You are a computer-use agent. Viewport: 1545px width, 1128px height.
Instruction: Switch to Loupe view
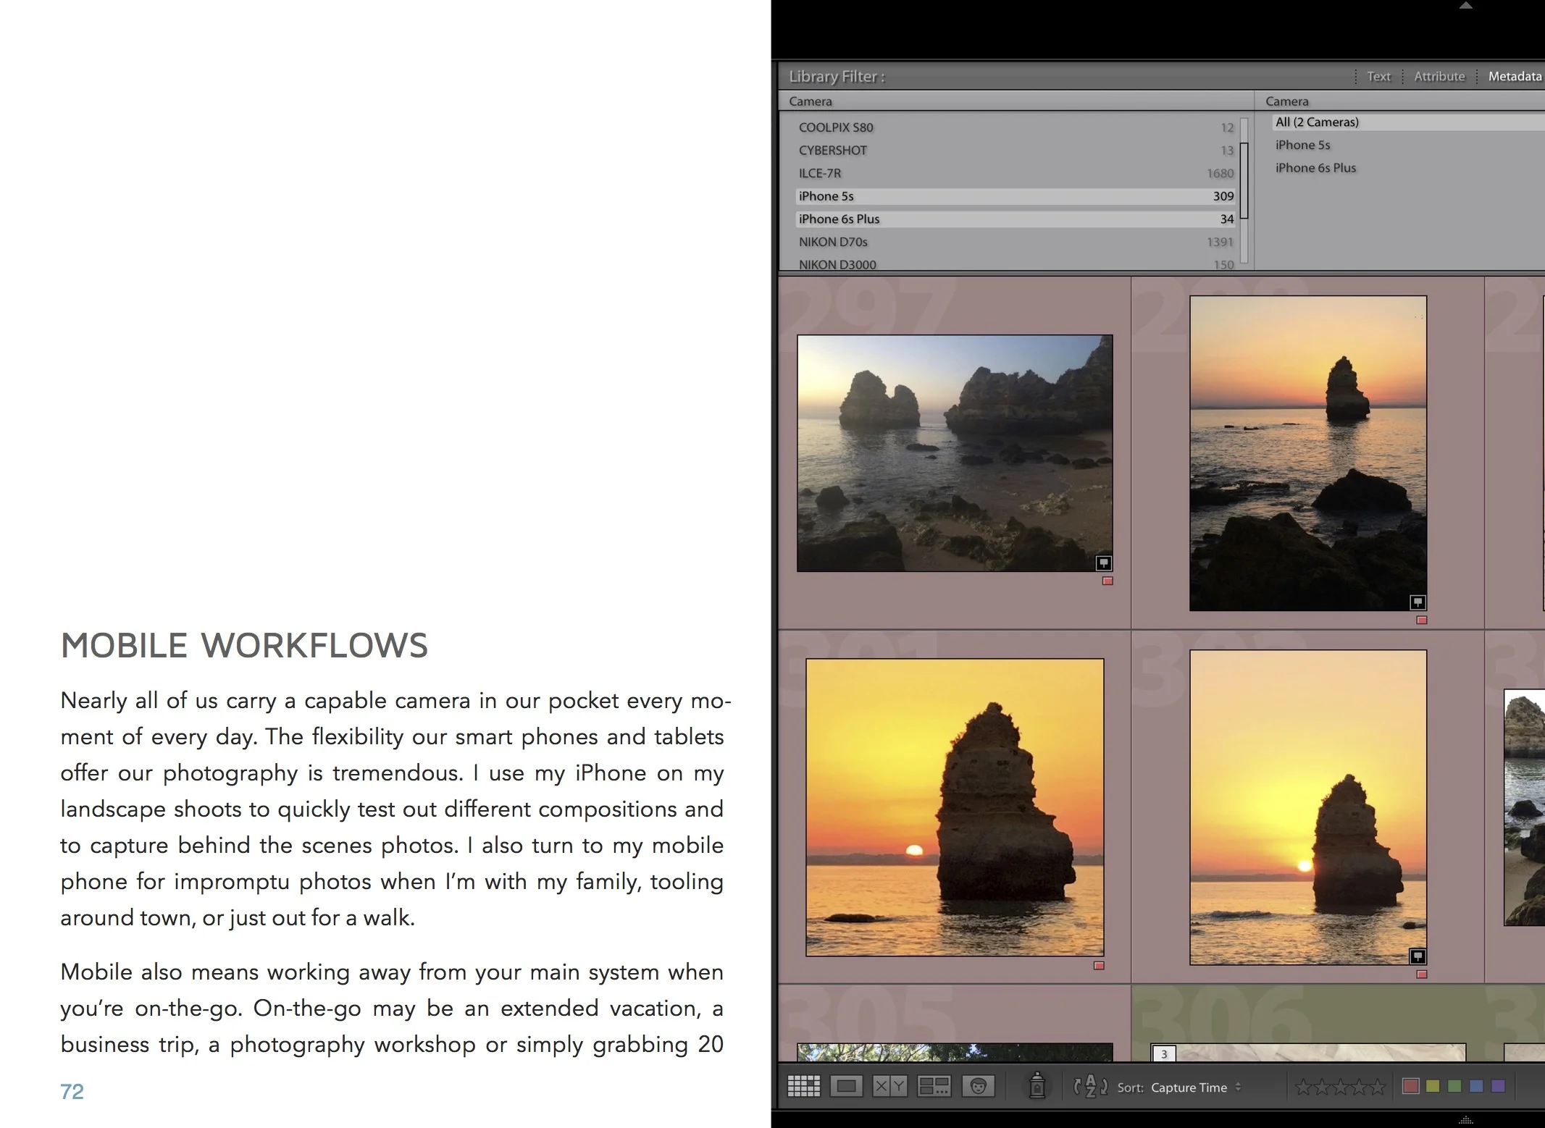tap(846, 1086)
